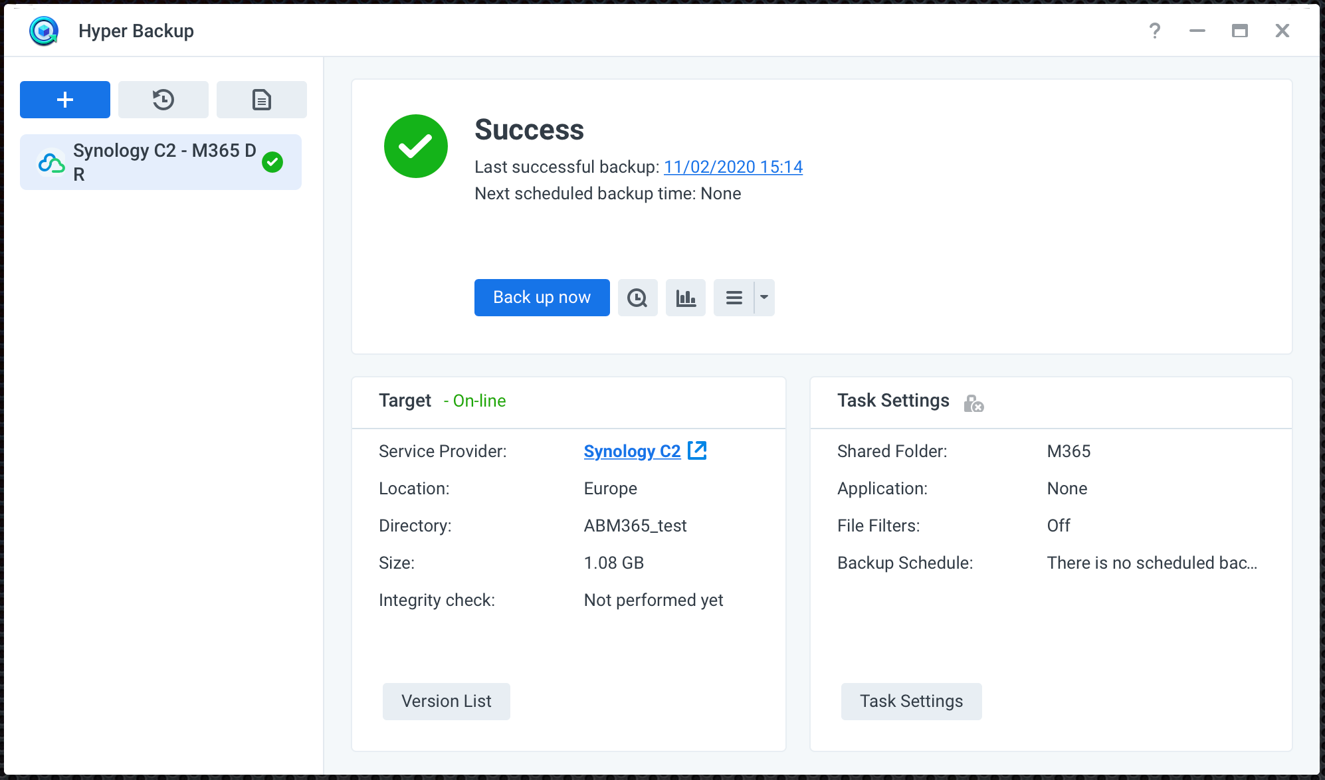Start backup with Back up now button

click(x=542, y=298)
